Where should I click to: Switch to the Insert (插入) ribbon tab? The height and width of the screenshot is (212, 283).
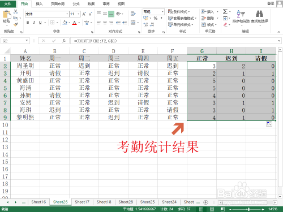pos(39,4)
